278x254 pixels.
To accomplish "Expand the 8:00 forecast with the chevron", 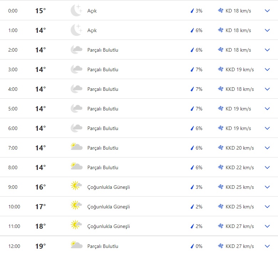I will 267,167.
